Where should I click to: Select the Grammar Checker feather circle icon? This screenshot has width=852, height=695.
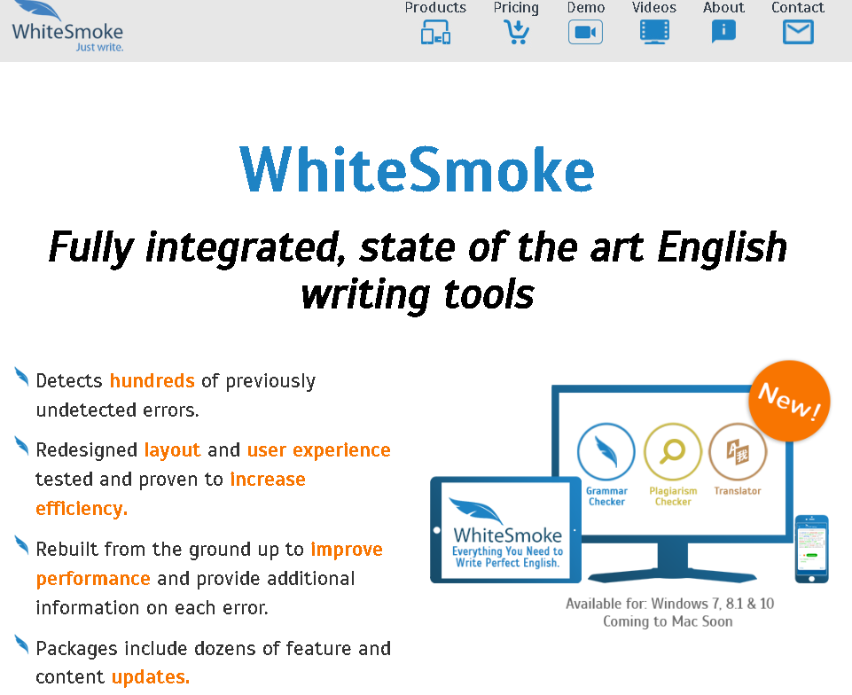[606, 451]
